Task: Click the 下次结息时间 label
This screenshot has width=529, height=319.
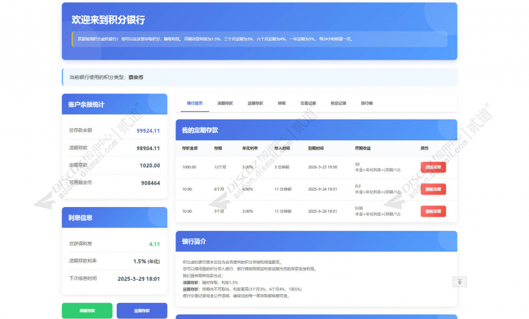Action: pyautogui.click(x=83, y=278)
